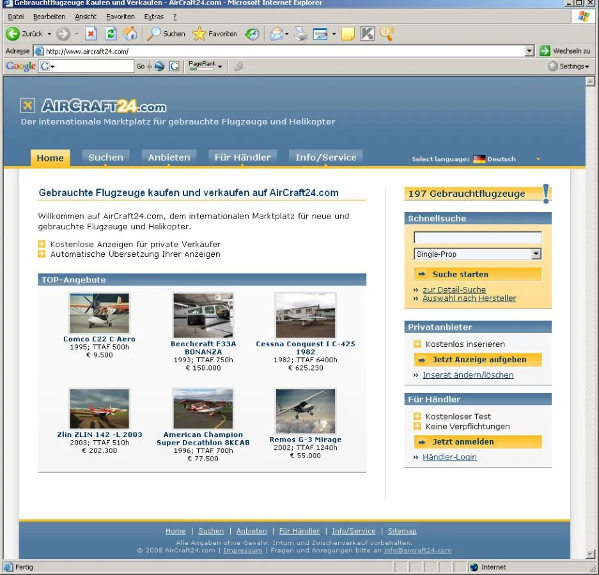This screenshot has width=599, height=575.
Task: Open the Select language Deutsch dropdown
Action: coord(538,159)
